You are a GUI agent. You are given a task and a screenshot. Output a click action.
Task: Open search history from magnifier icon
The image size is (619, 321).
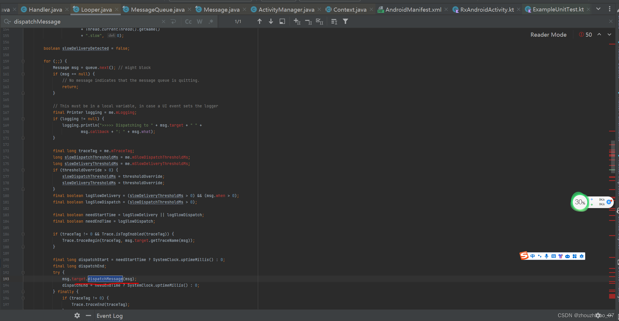(x=7, y=22)
